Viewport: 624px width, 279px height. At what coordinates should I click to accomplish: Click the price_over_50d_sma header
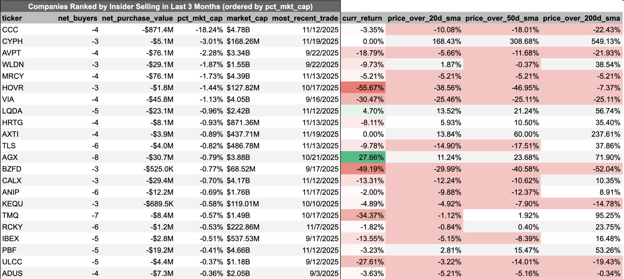(x=502, y=18)
